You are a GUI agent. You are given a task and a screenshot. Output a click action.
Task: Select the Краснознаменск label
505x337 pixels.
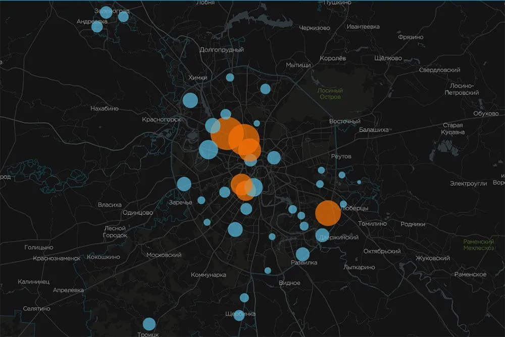[57, 258]
